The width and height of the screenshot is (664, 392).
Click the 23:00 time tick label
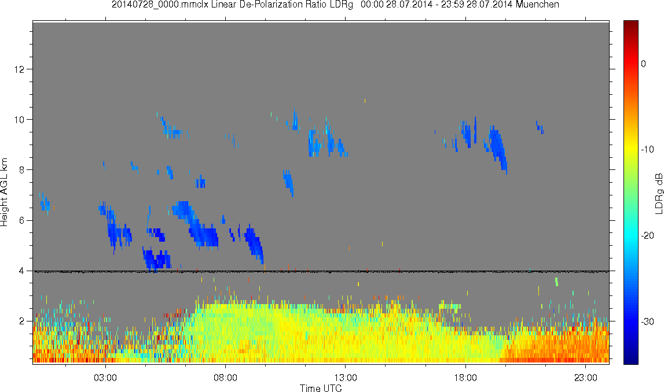coord(586,378)
